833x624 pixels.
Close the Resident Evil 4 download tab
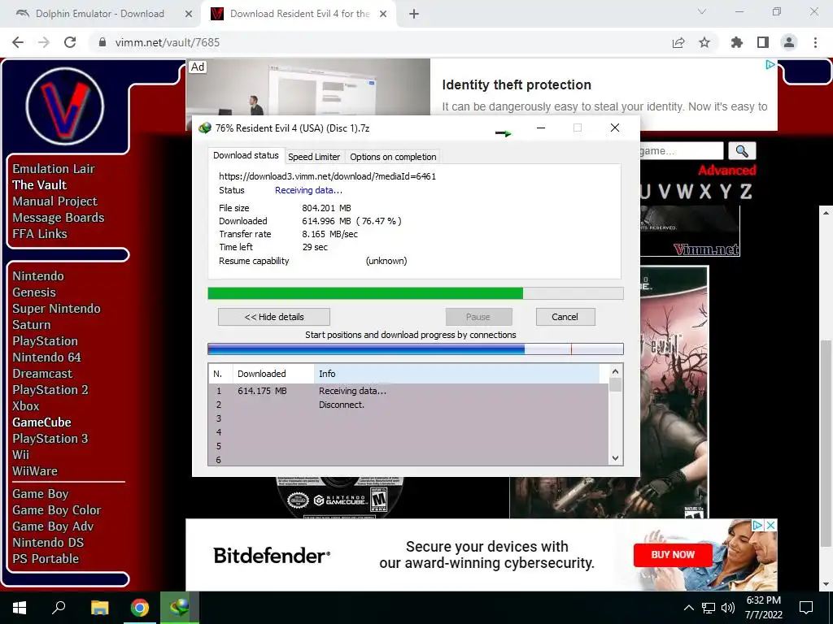[x=383, y=14]
